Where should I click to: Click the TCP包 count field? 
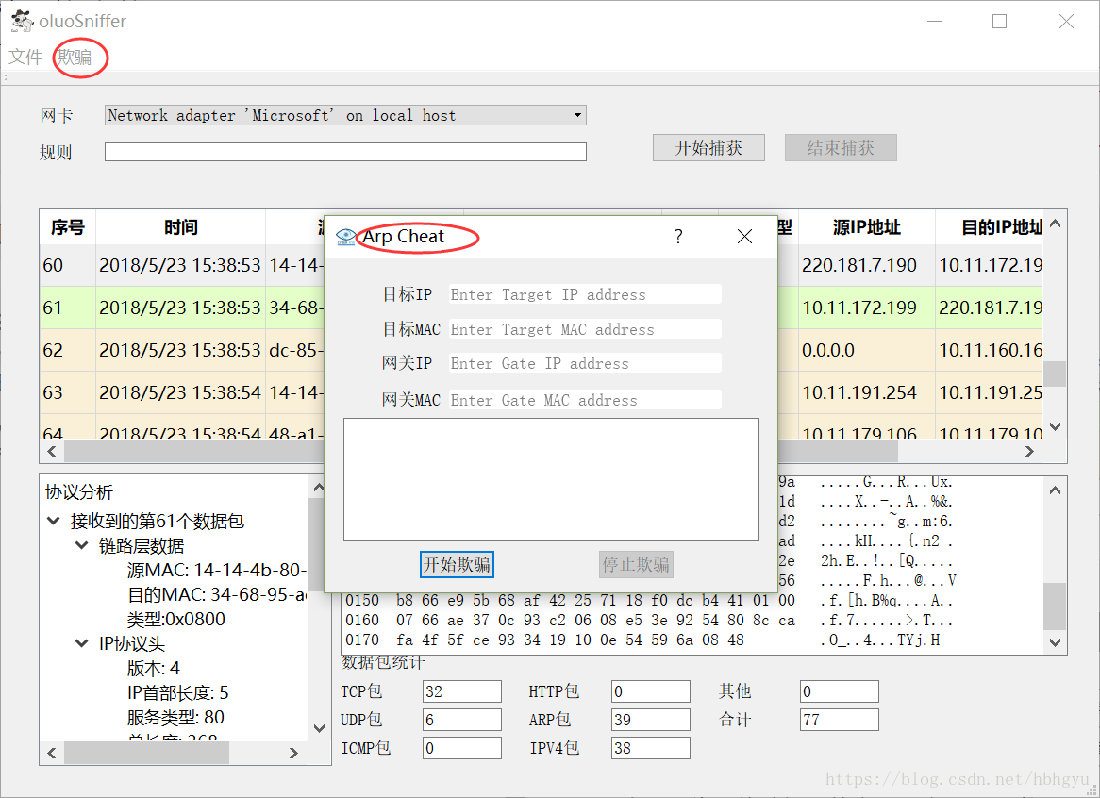(x=462, y=691)
